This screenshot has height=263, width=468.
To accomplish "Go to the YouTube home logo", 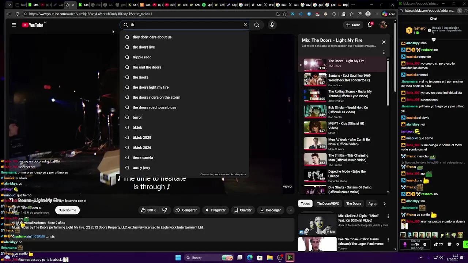I will (x=33, y=25).
